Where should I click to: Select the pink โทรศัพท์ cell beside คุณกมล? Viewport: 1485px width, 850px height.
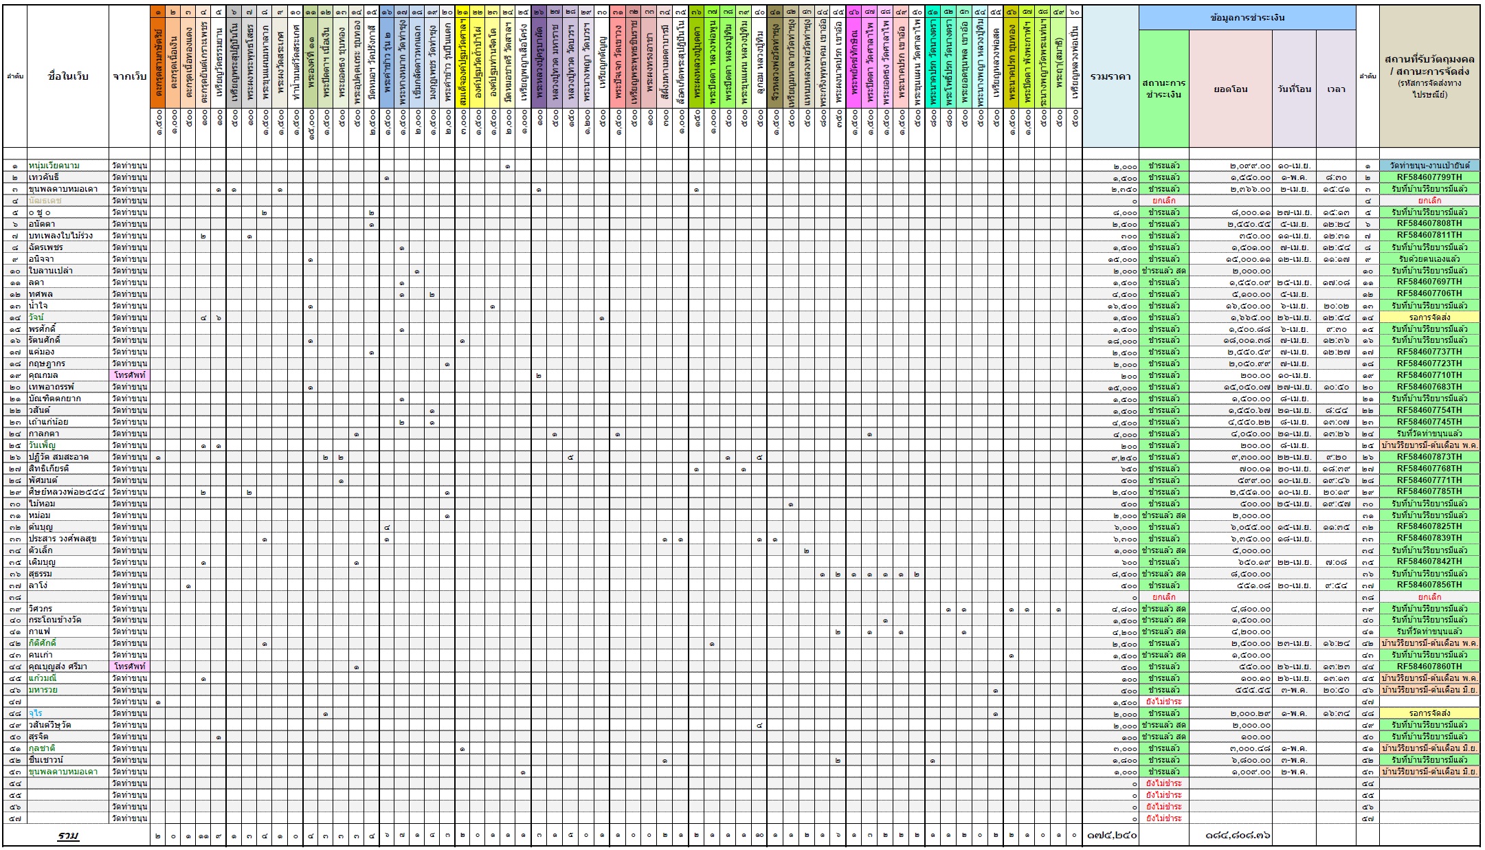pyautogui.click(x=129, y=375)
